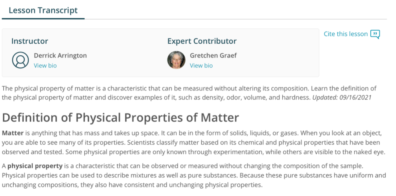Open Gretchen Graef's profile photo
Screen dimensions: 396x196
pyautogui.click(x=176, y=60)
